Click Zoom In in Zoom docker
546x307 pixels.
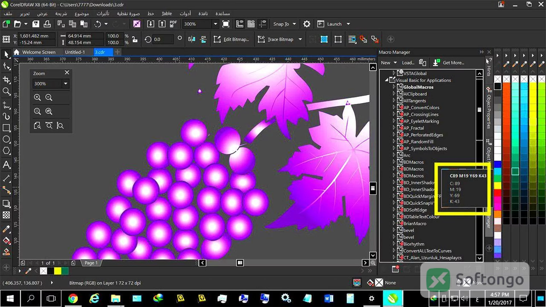(x=37, y=98)
